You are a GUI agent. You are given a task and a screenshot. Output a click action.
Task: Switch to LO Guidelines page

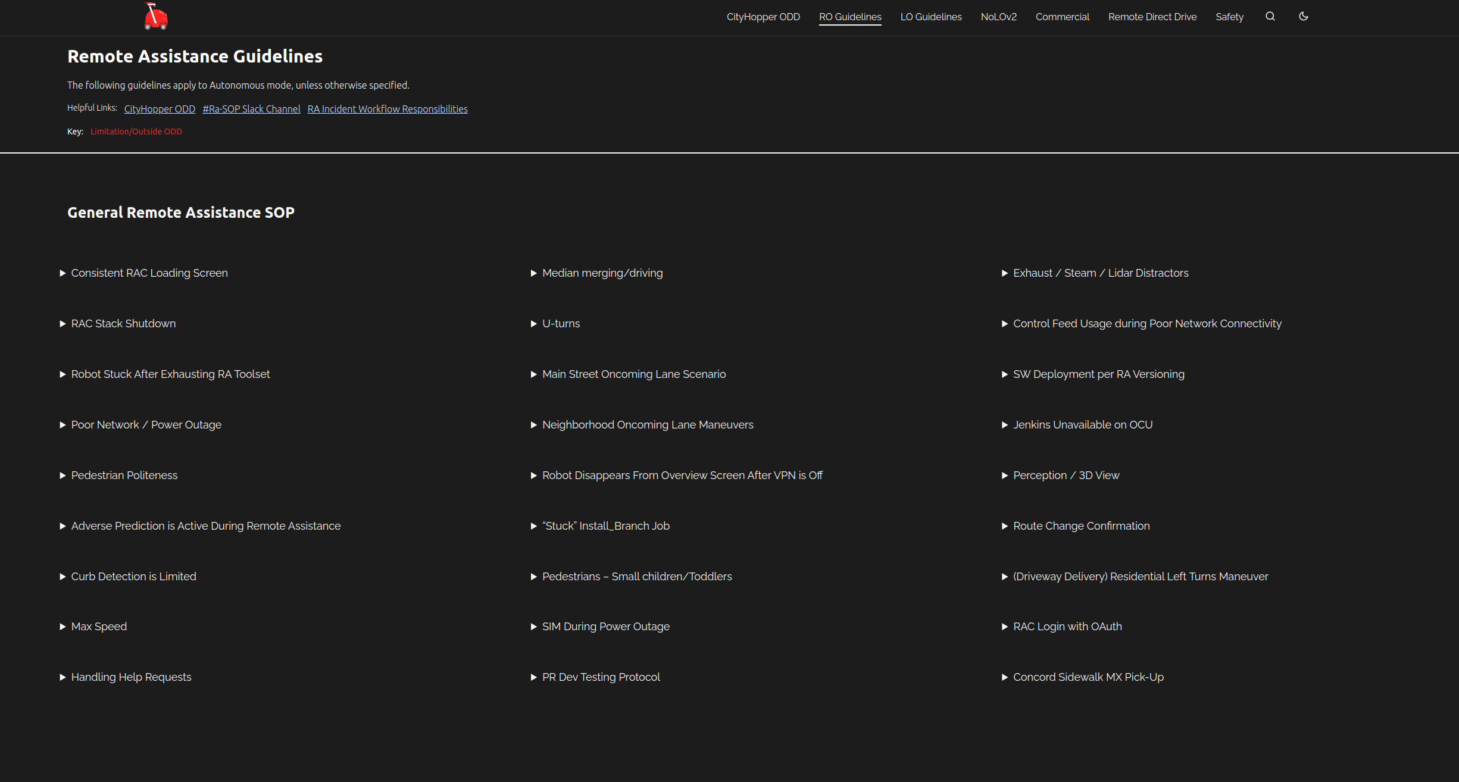pos(930,17)
